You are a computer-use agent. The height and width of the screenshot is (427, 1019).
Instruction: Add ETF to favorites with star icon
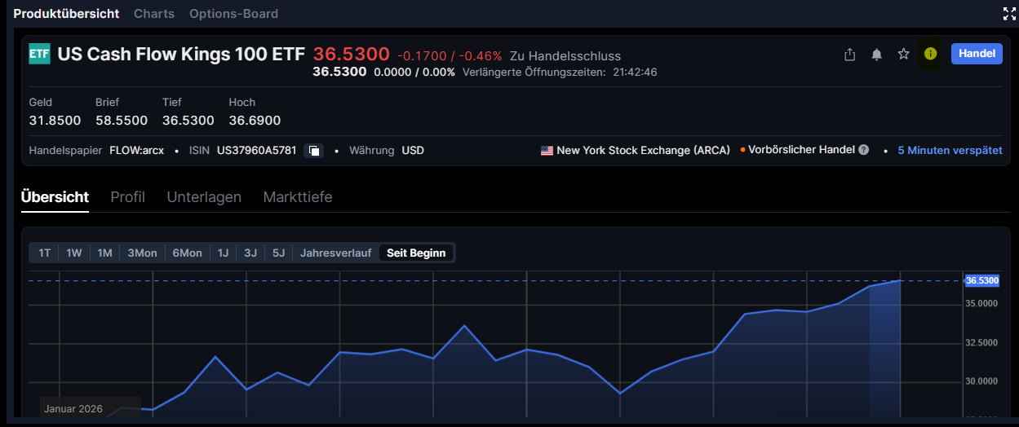coord(903,54)
